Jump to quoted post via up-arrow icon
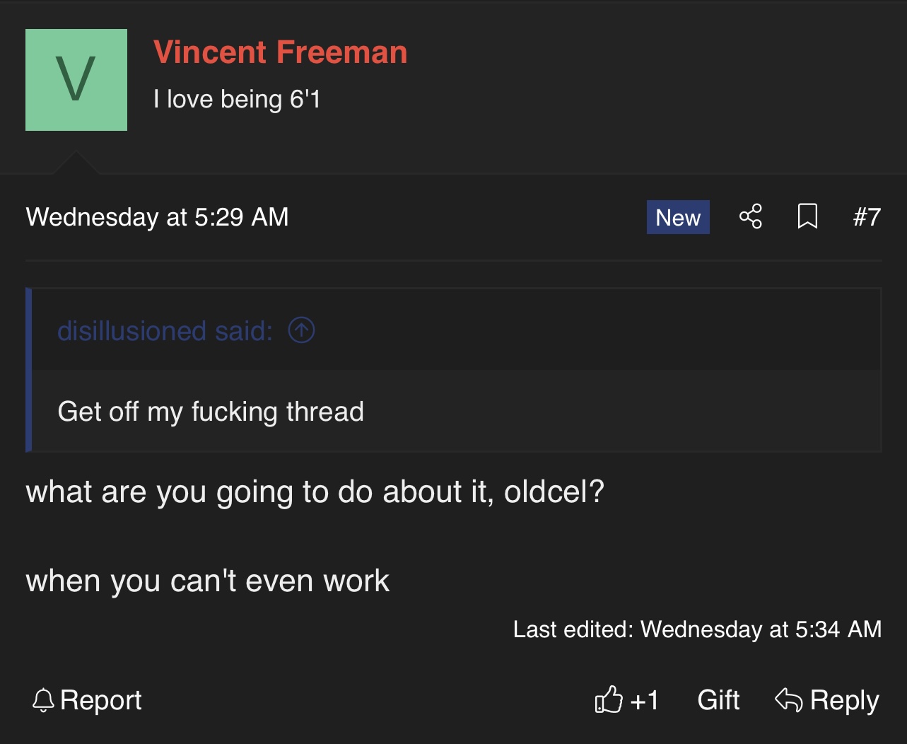The height and width of the screenshot is (744, 907). (302, 330)
